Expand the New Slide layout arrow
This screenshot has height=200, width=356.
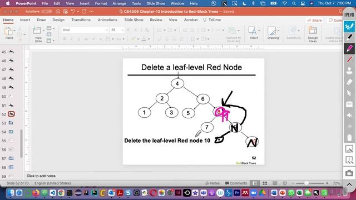click(x=43, y=31)
